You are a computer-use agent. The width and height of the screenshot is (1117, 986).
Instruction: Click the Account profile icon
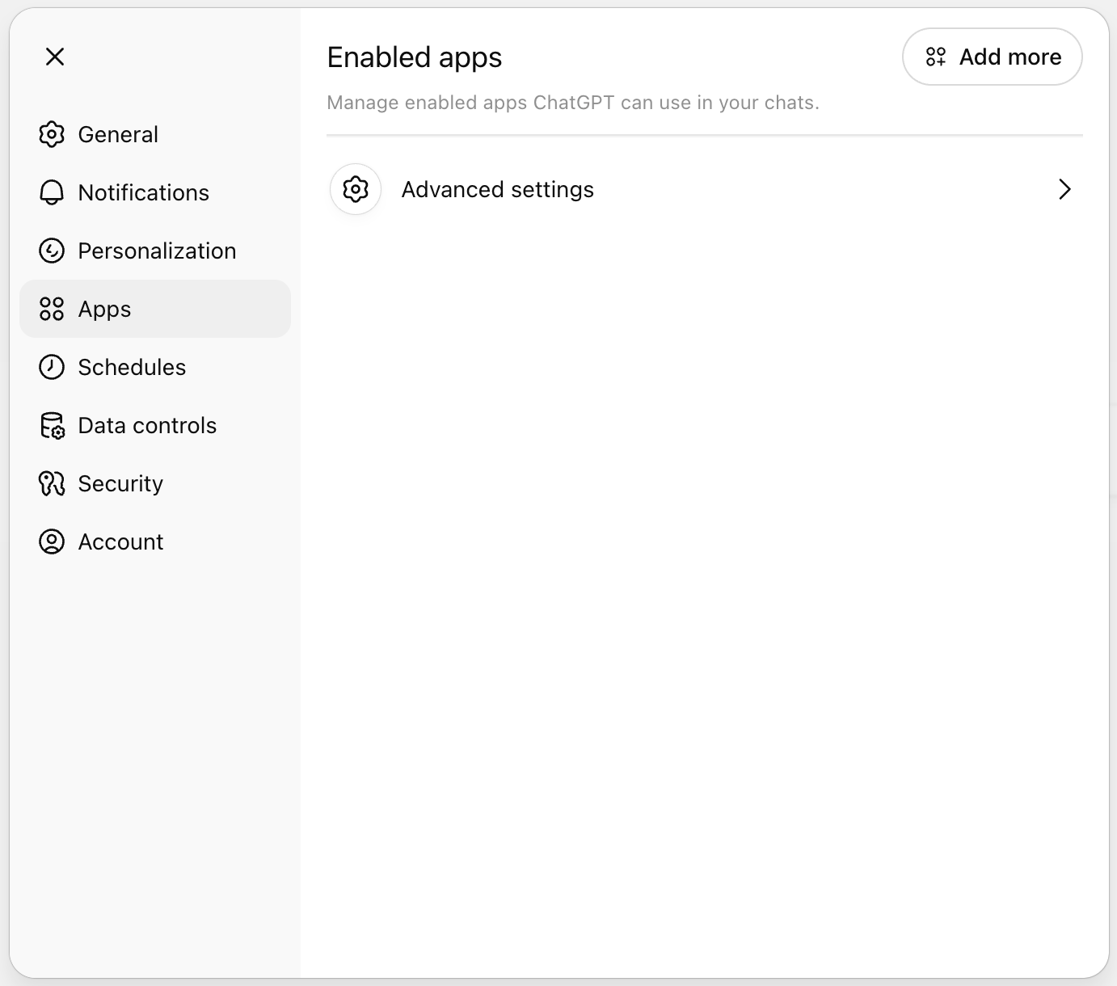coord(52,541)
